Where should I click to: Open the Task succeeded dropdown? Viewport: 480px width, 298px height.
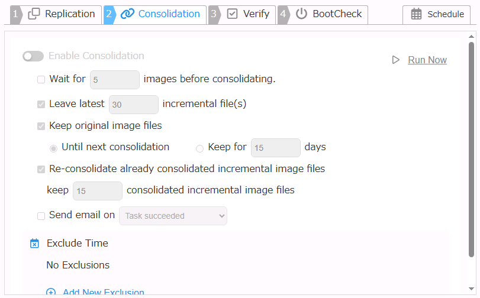pyautogui.click(x=173, y=216)
